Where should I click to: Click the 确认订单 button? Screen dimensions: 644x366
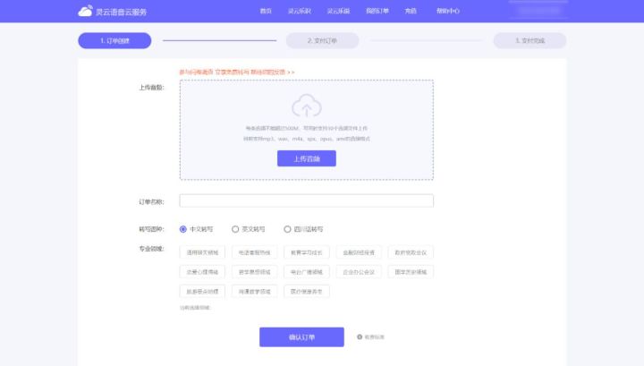click(x=301, y=337)
